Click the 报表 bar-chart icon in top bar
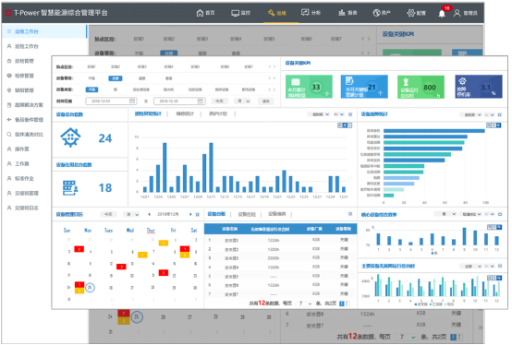 [342, 13]
